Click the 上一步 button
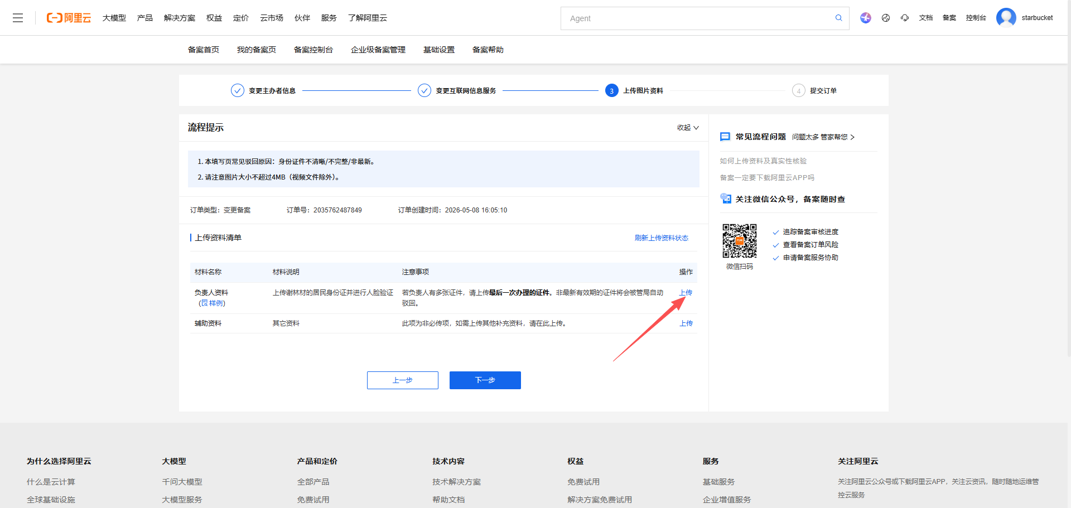The image size is (1071, 508). point(403,380)
